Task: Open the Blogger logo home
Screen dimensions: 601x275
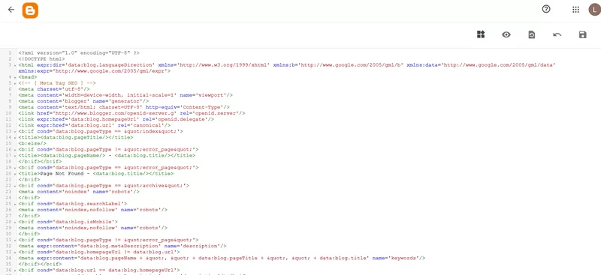Action: [30, 10]
